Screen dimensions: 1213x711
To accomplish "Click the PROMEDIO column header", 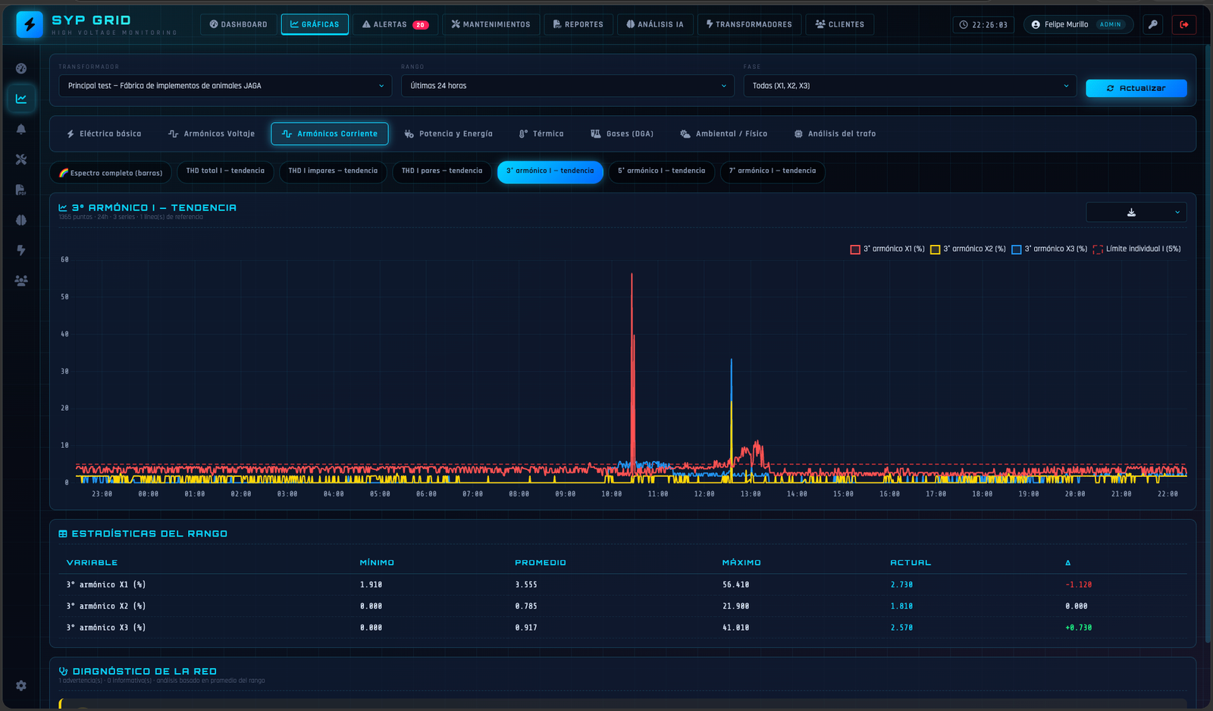I will point(541,562).
